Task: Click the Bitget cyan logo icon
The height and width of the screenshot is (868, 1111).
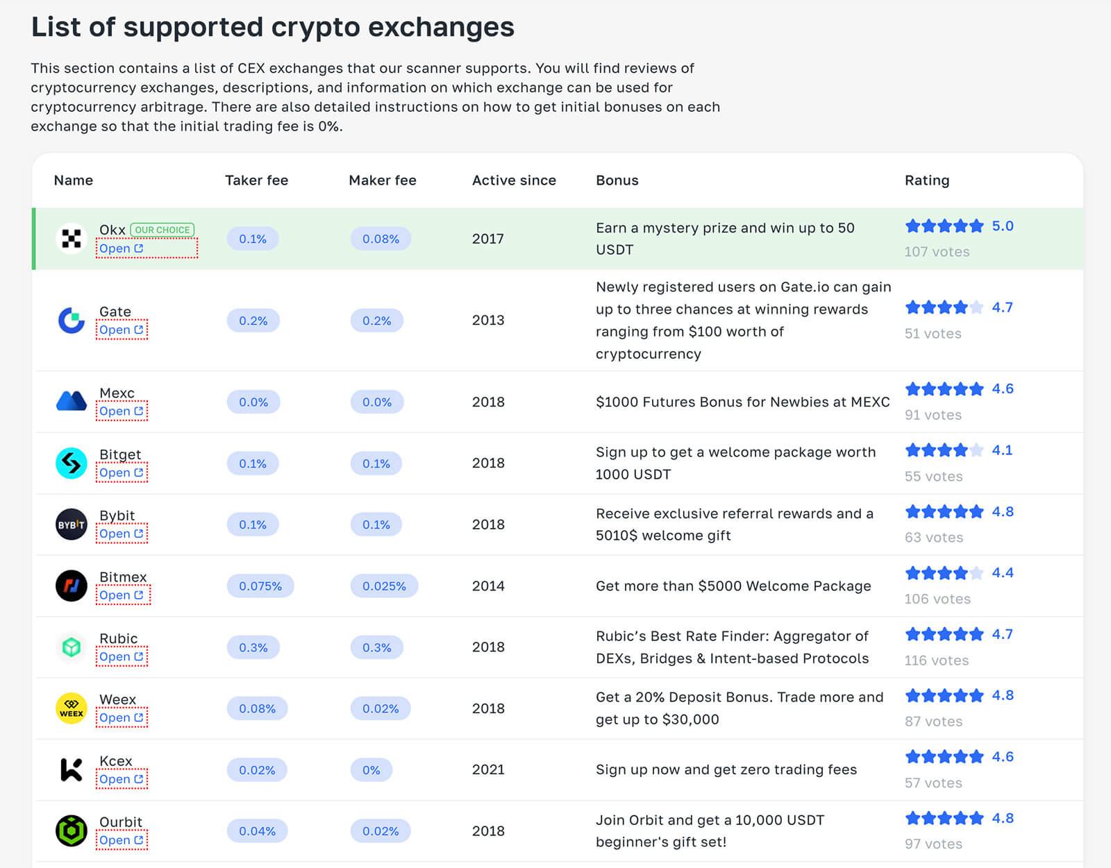Action: [71, 463]
